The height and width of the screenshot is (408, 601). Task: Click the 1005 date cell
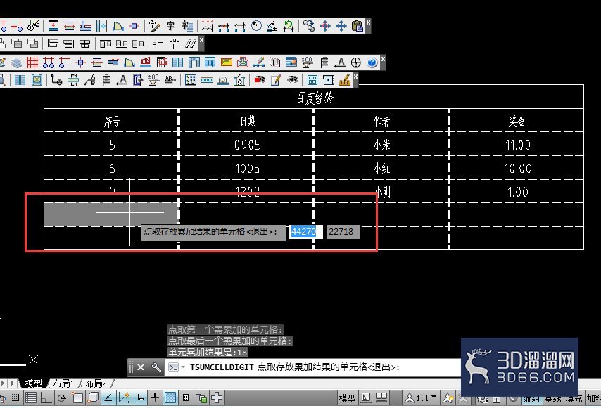tap(246, 167)
